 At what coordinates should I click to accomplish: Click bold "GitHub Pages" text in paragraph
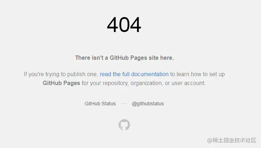(x=61, y=83)
